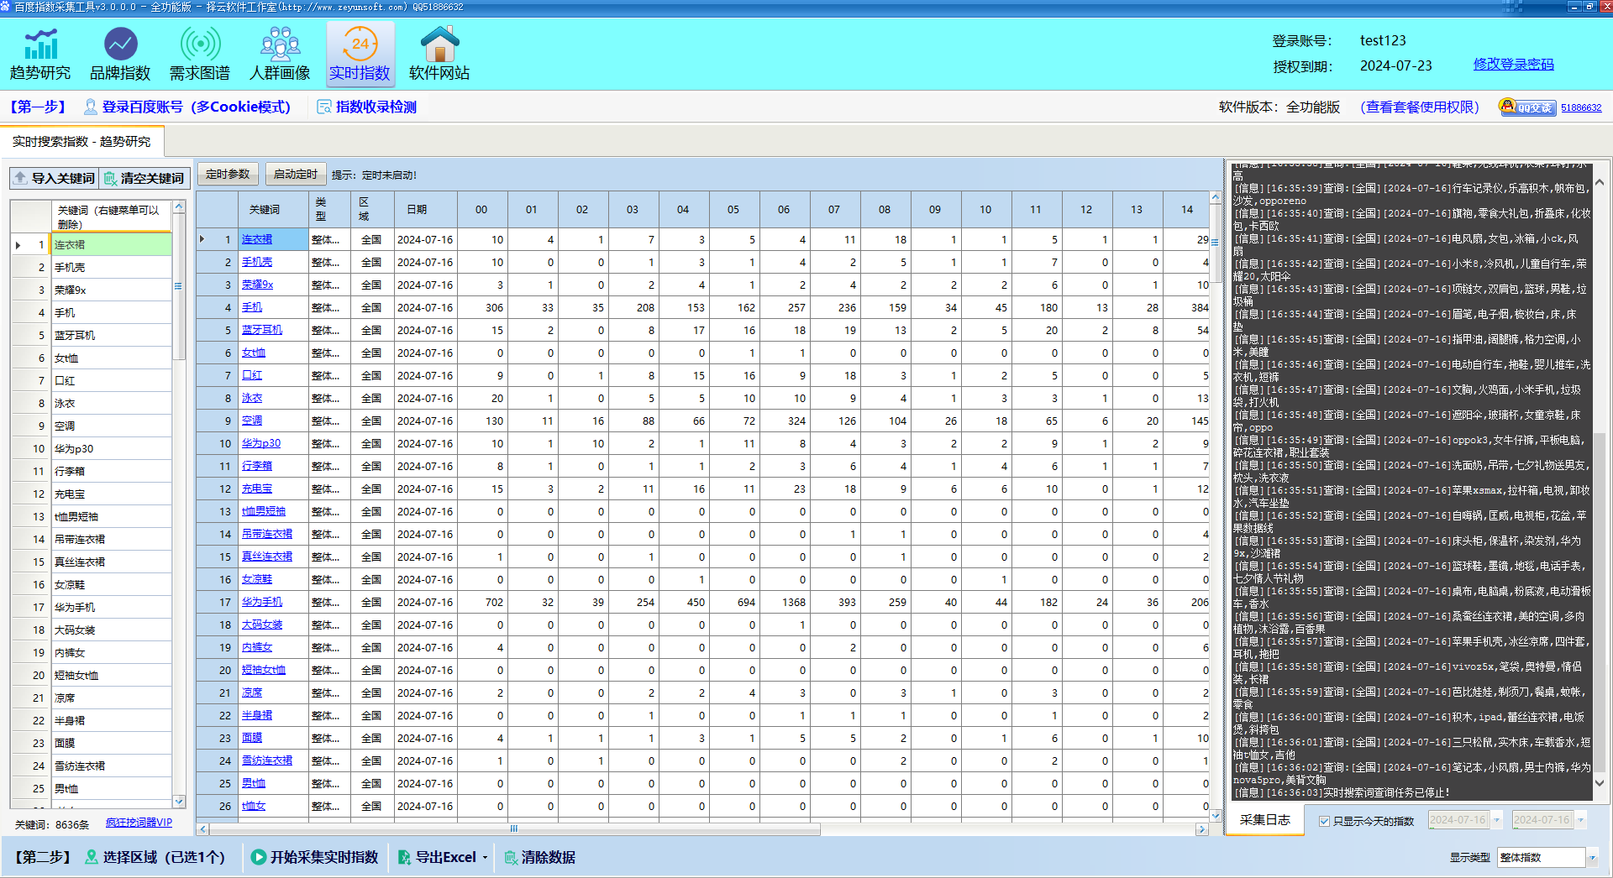Click 清空关键词 clear keywords button
Viewport: 1613px width, 878px height.
[144, 178]
